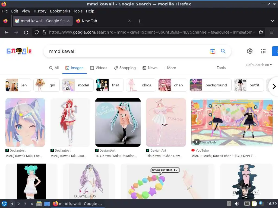Open the Tools menu in menu bar
This screenshot has height=208, width=278.
tap(78, 11)
